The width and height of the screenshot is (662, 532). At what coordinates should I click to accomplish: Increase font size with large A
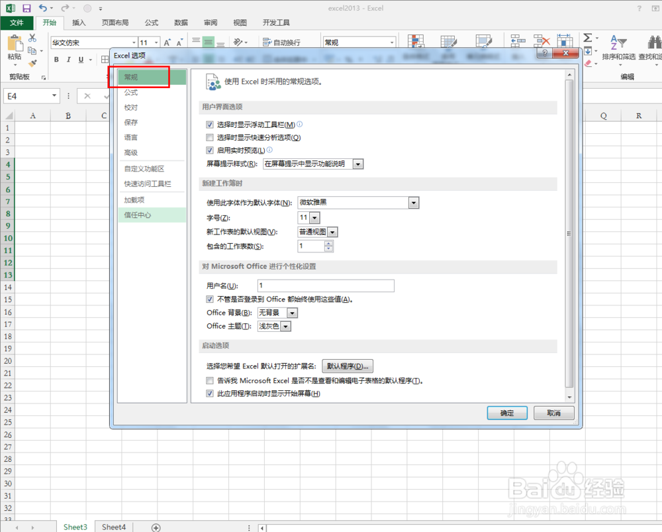click(167, 42)
